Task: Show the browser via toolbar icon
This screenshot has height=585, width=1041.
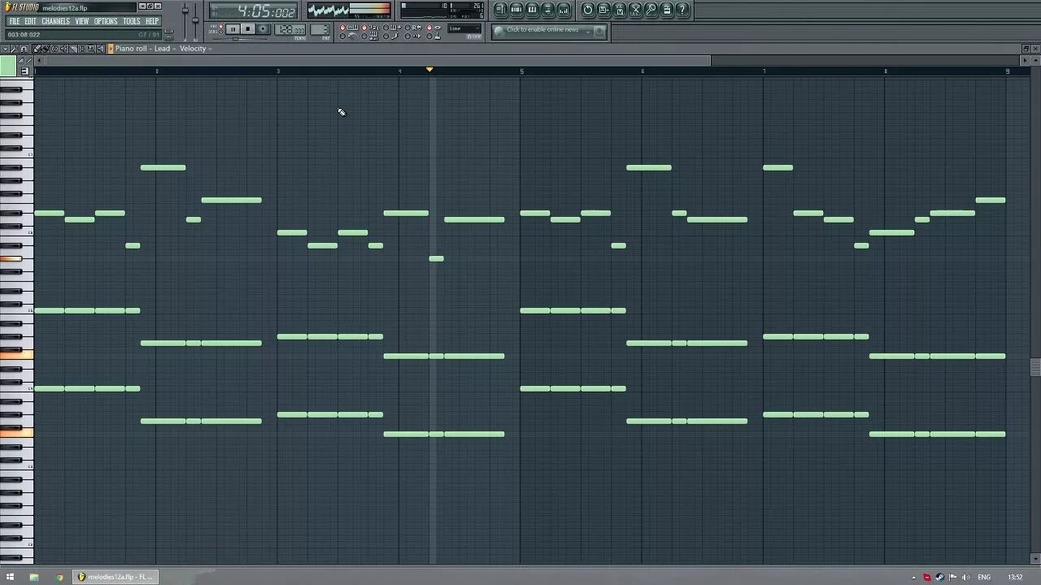Action: pyautogui.click(x=547, y=10)
